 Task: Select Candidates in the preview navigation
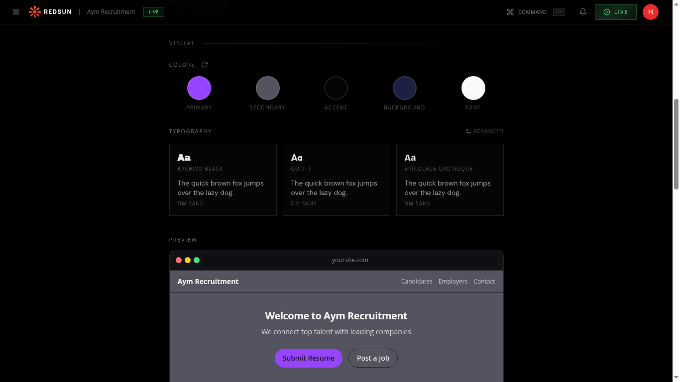[x=417, y=281]
